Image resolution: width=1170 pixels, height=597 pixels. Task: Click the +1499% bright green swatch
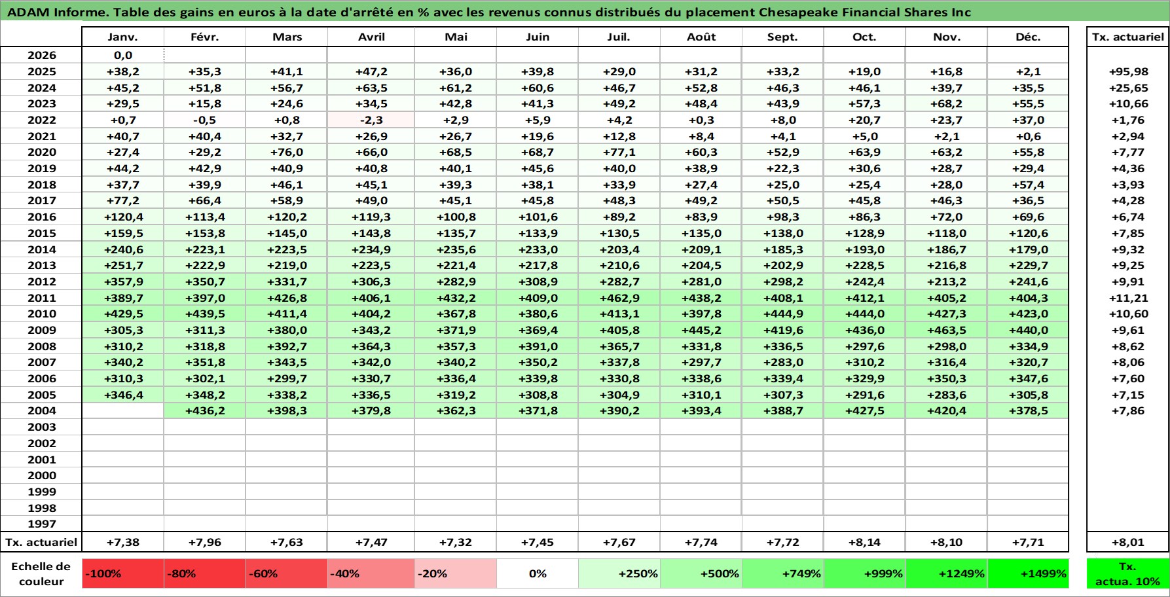1028,573
